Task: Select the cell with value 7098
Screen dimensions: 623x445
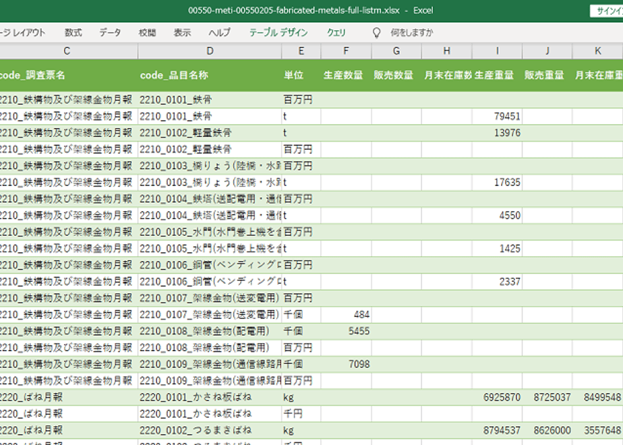Action: [346, 364]
